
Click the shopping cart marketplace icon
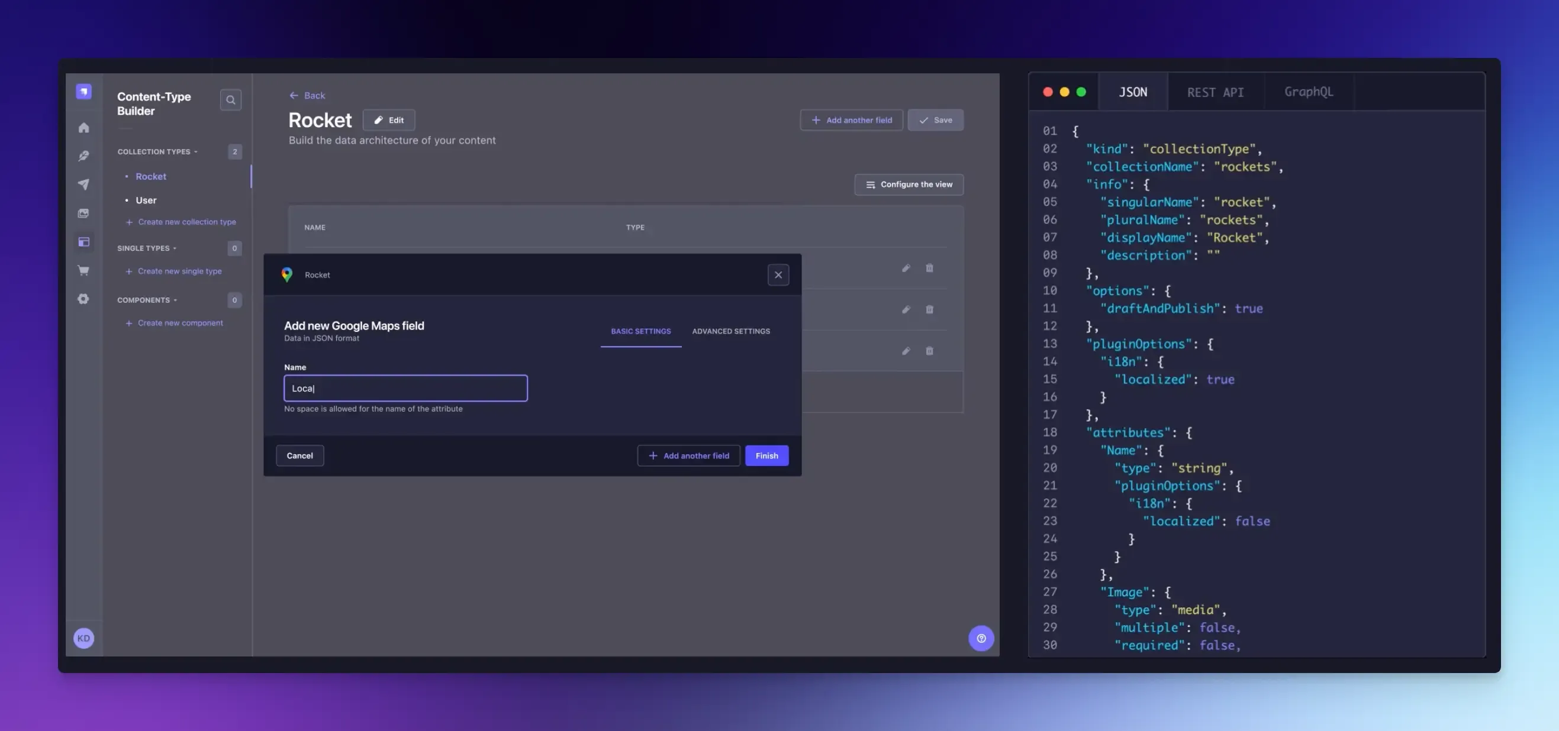coord(83,270)
